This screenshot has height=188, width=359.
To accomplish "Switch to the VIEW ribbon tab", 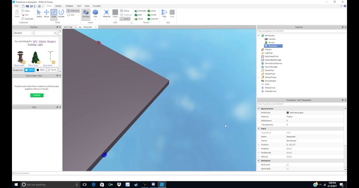I will tap(87, 6).
